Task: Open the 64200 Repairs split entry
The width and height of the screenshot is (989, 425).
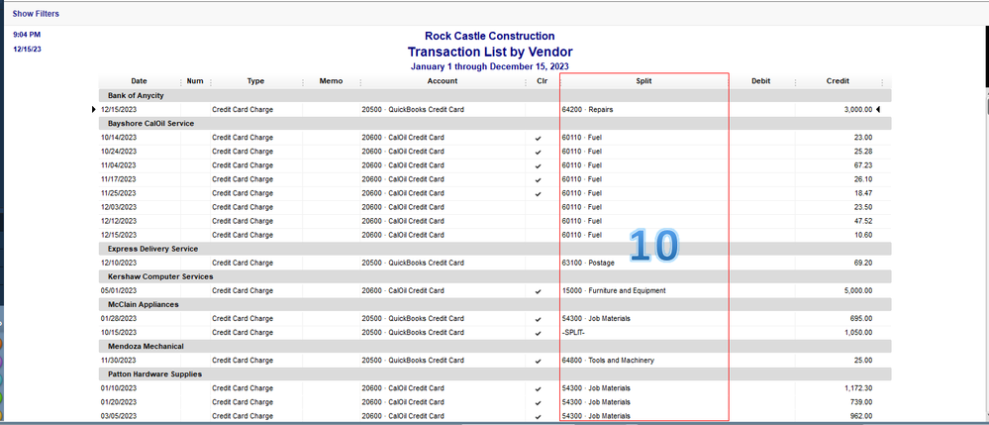Action: coord(587,109)
